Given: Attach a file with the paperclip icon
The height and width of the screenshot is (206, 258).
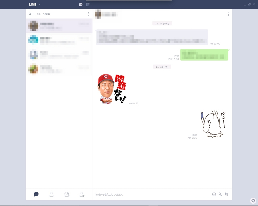Looking at the screenshot, I should tap(220, 194).
